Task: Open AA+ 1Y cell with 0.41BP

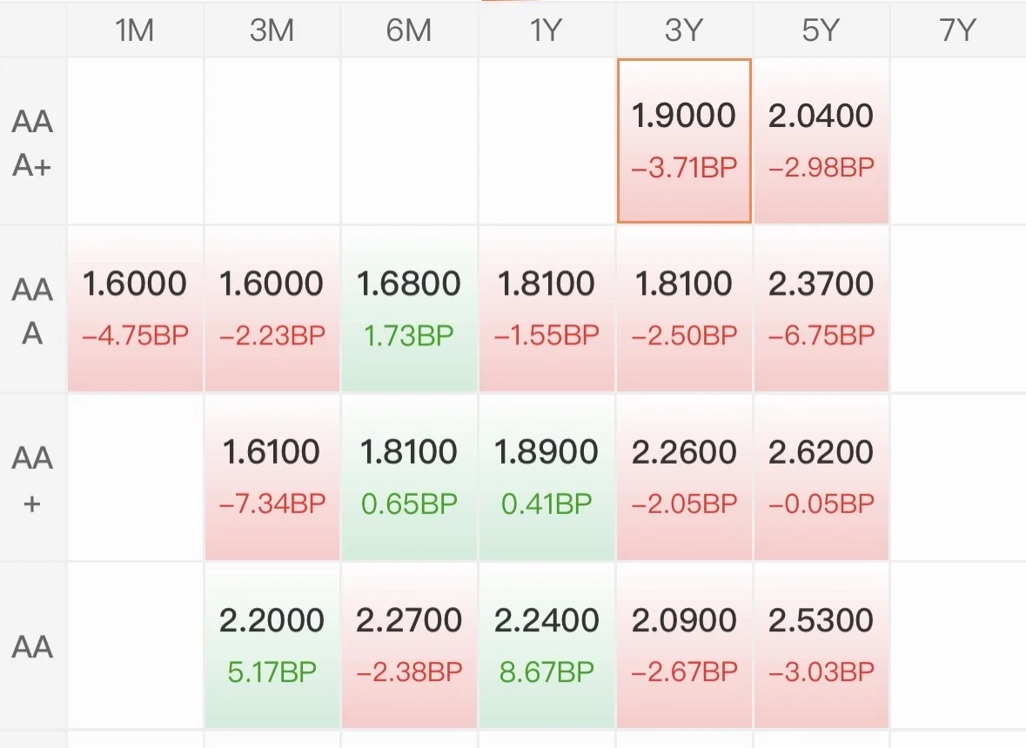Action: coord(547,477)
